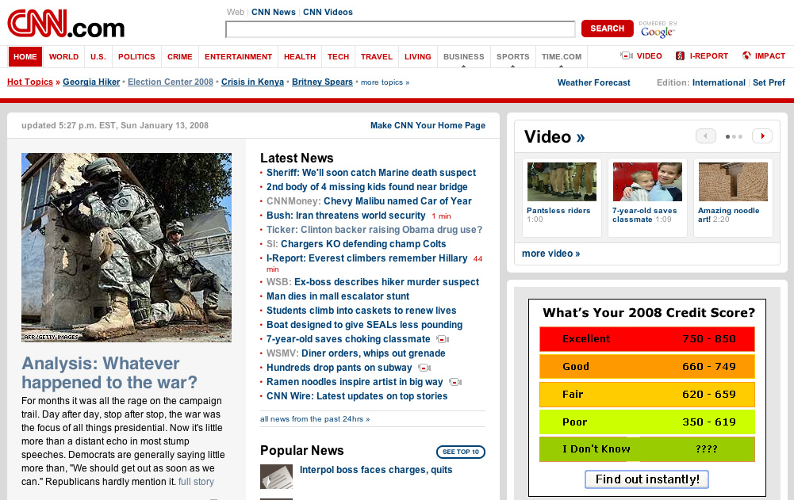794x500 pixels.
Task: Open the Video camera icon in top bar
Action: [627, 55]
